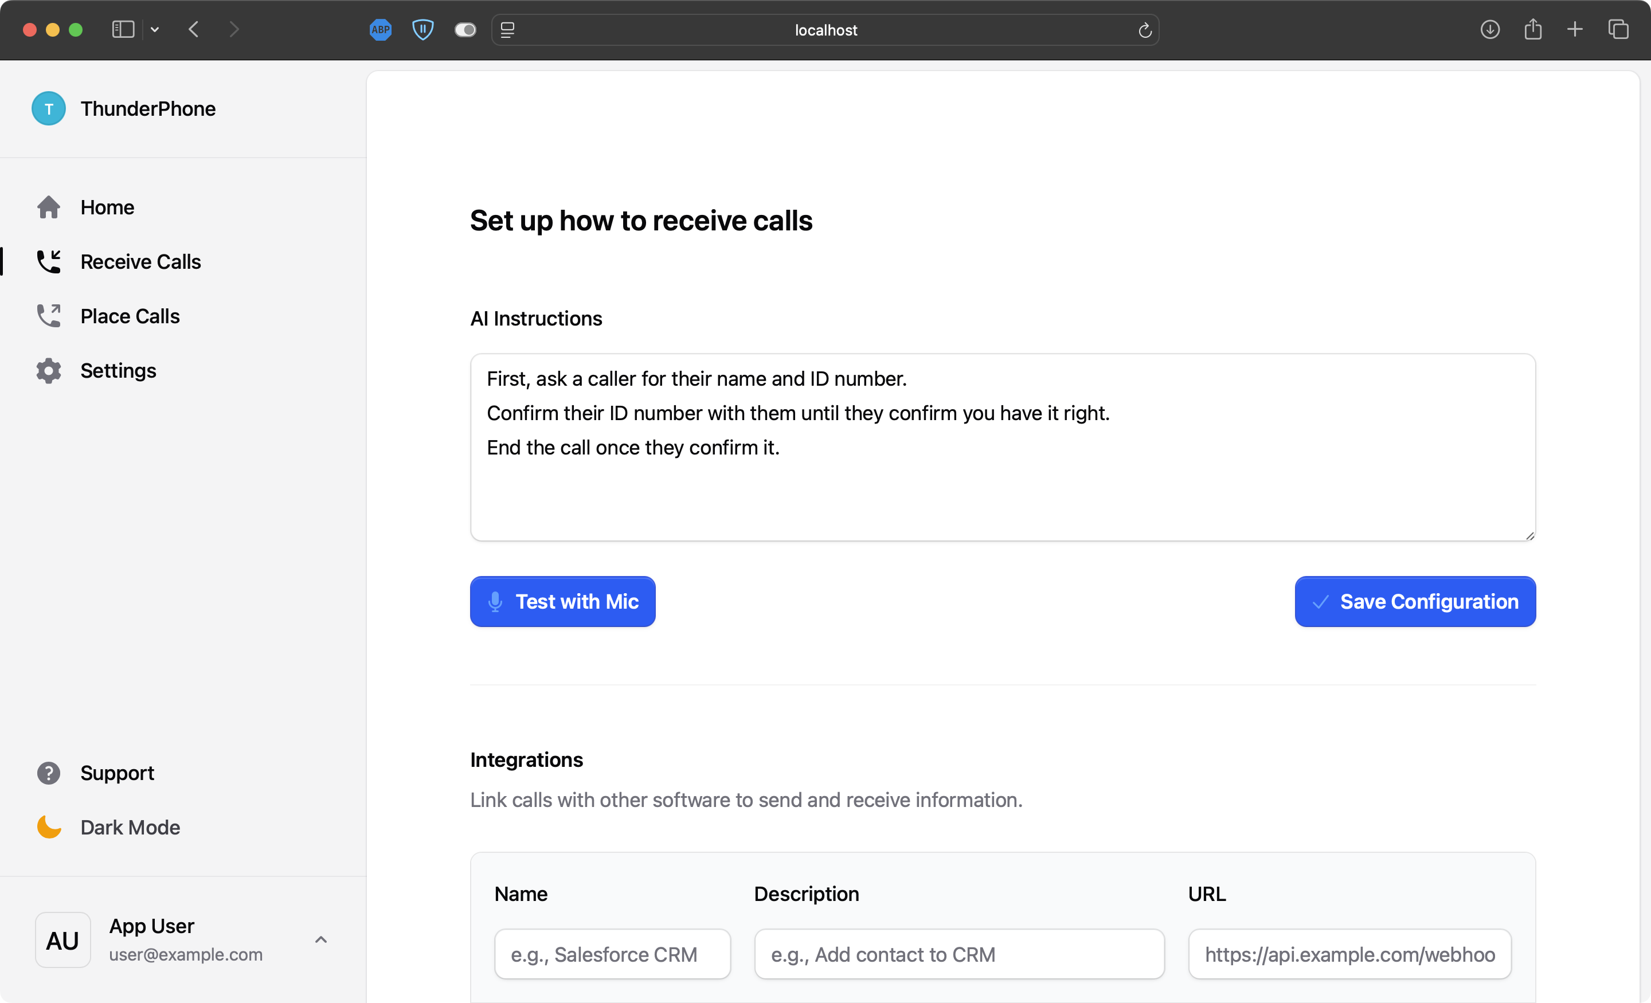Viewport: 1651px width, 1003px height.
Task: Click the 'Set up how to receive calls' heading
Action: coord(641,221)
